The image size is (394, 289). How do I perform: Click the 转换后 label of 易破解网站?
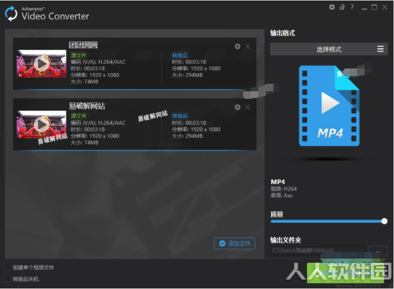click(x=180, y=116)
